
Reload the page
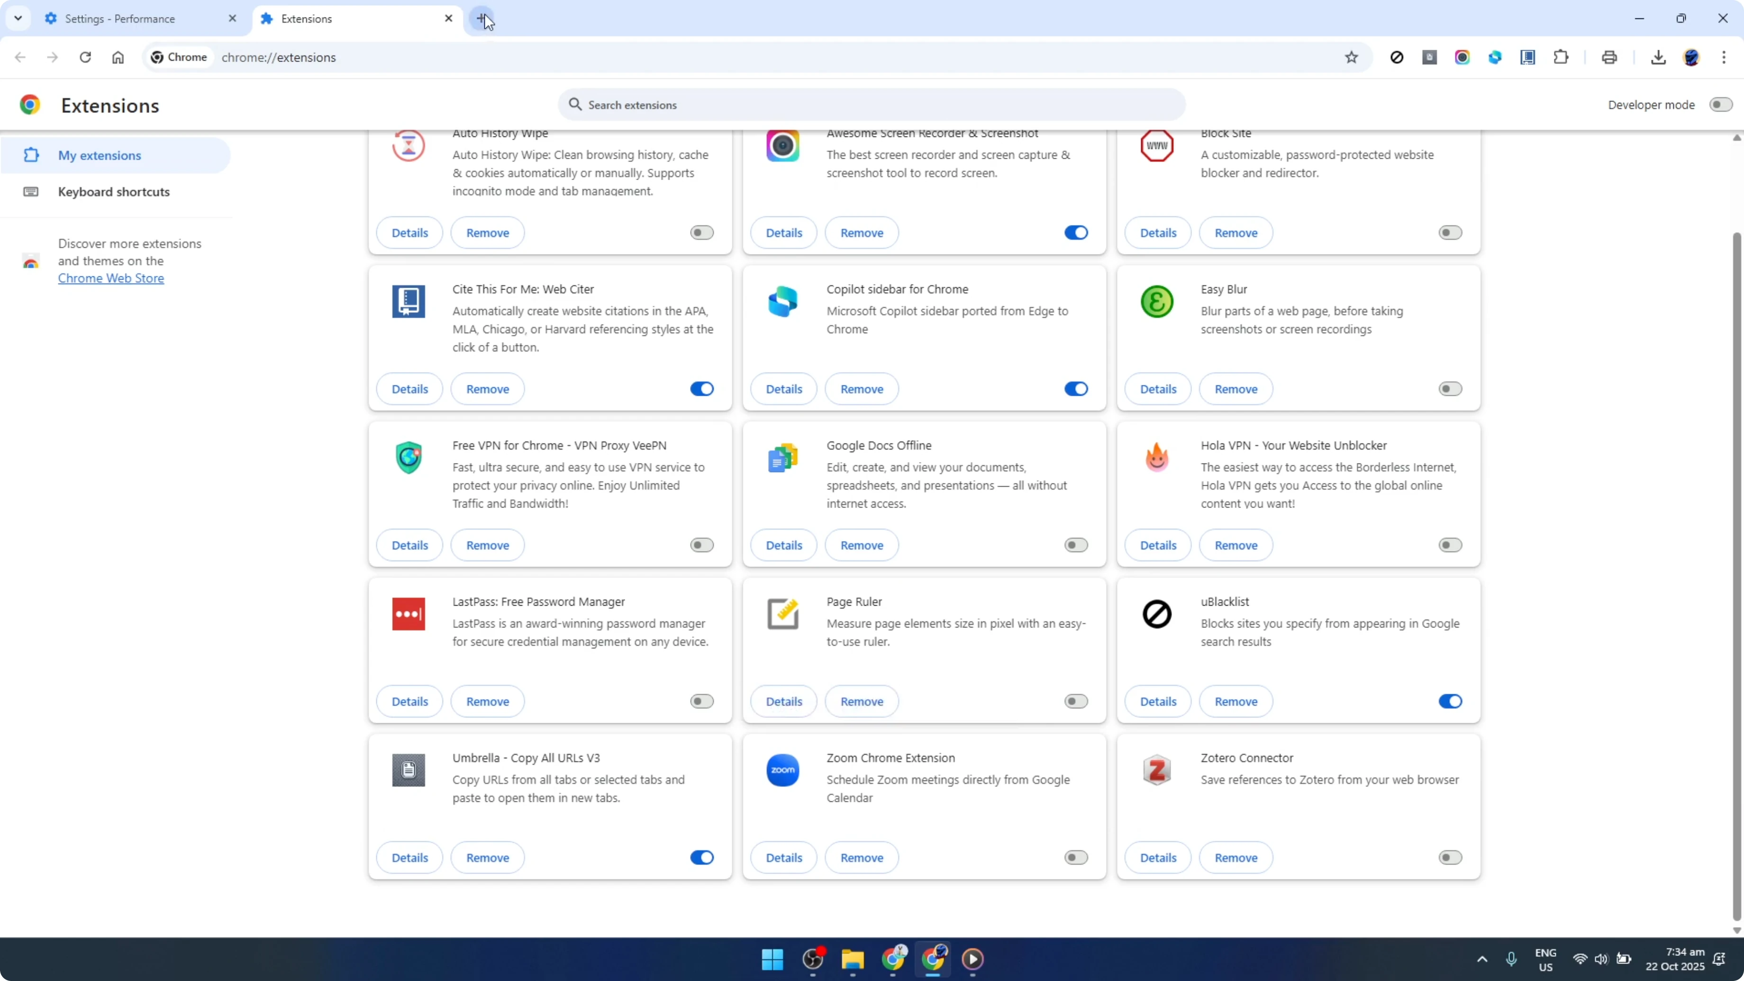[x=85, y=57]
